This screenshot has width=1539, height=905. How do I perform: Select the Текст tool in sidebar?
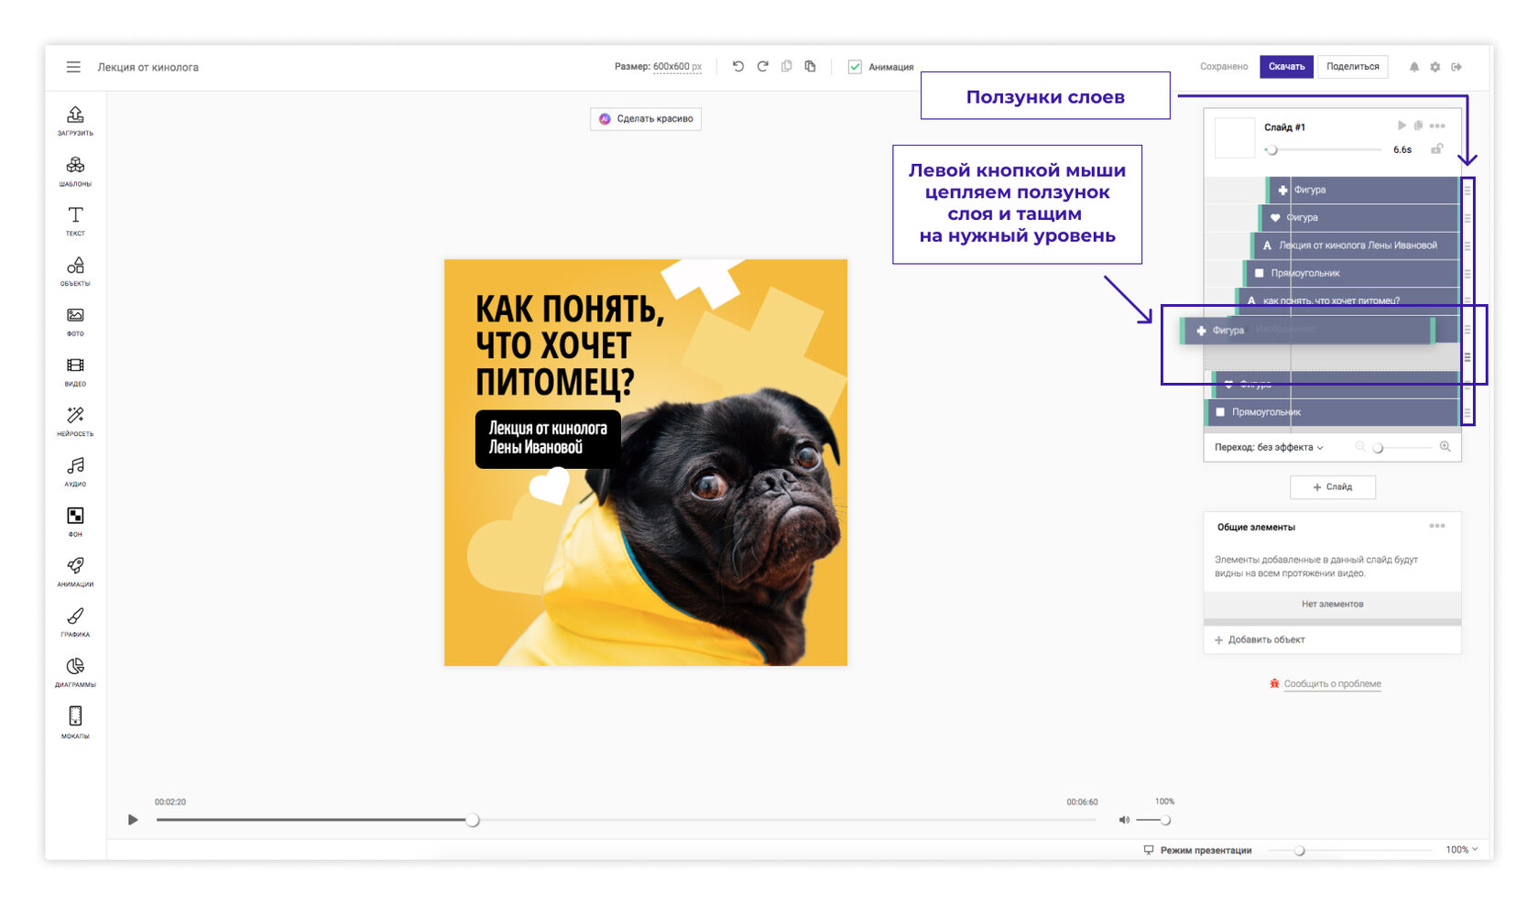click(x=75, y=221)
